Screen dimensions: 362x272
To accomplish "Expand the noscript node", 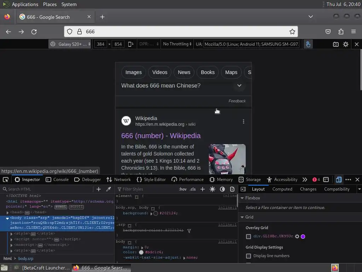I will (x=11, y=245).
